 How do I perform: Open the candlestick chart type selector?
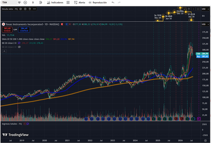coord(41,2)
